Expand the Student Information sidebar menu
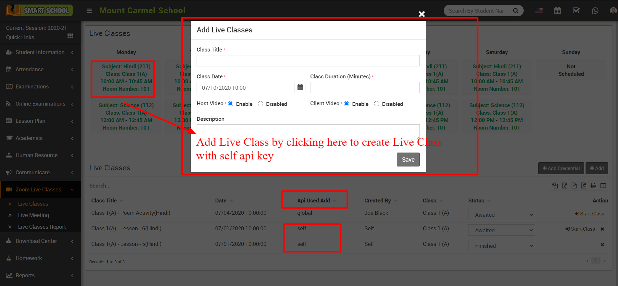Image resolution: width=618 pixels, height=286 pixels. (x=40, y=52)
